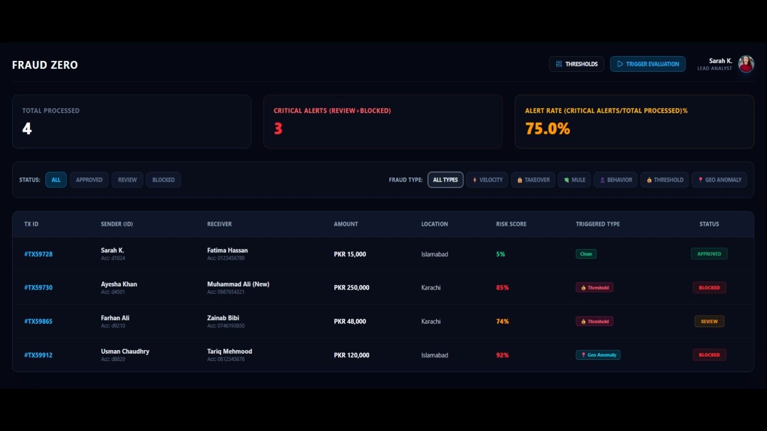Viewport: 767px width, 431px height.
Task: Click the money icon on Mule filter
Action: (x=566, y=180)
